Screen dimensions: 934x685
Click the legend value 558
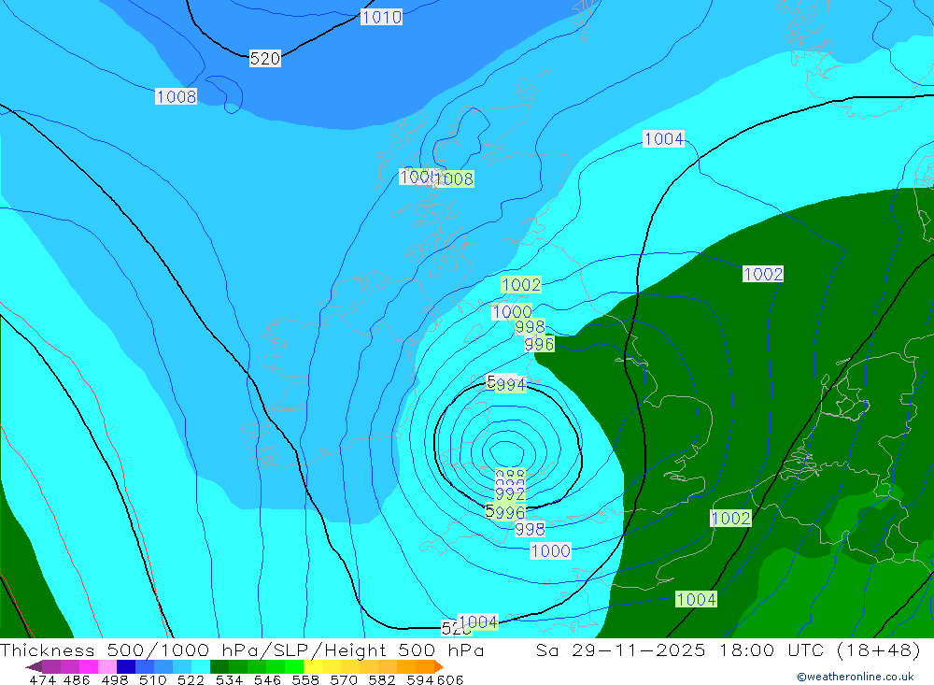coord(305,679)
